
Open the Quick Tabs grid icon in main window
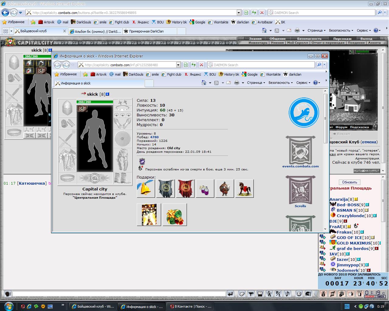(5, 31)
